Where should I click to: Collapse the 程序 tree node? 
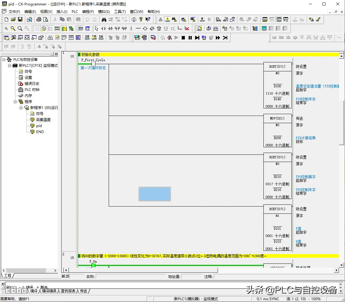15,102
